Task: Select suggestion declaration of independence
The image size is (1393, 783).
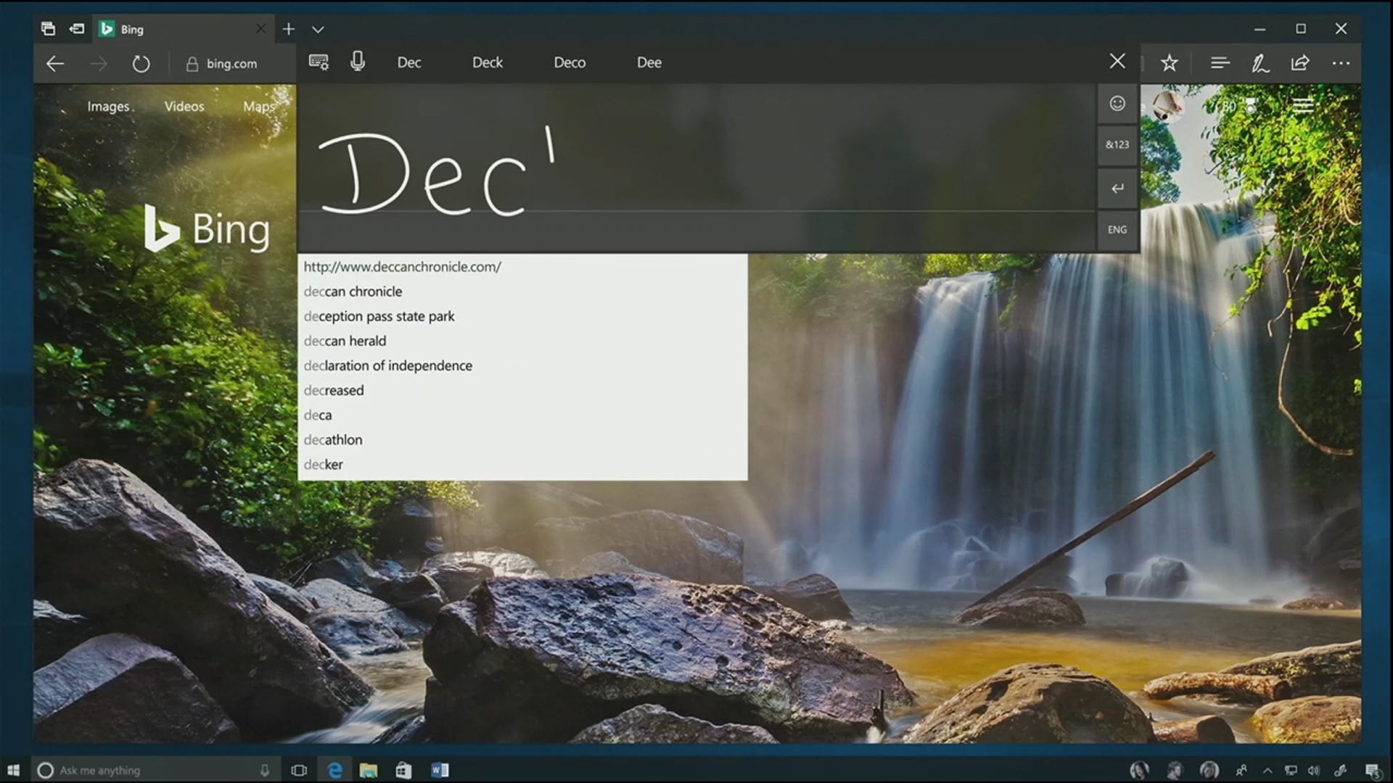Action: [x=522, y=365]
